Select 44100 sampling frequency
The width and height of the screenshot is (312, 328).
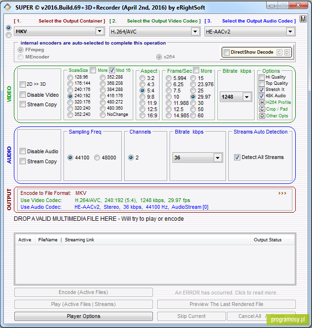pyautogui.click(x=70, y=158)
